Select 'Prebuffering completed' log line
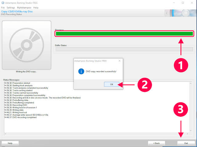Screen dimensions: 197x147 (x=19, y=103)
